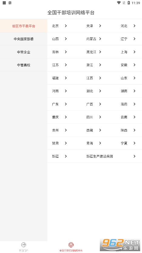Tap the chevron next to 山东
This screenshot has width=142, height=253.
[134, 78]
